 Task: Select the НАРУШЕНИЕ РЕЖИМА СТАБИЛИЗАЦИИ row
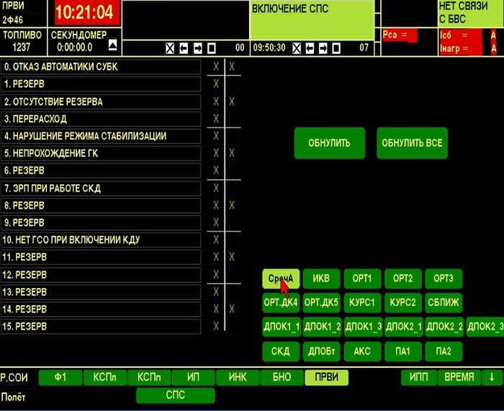click(x=100, y=136)
